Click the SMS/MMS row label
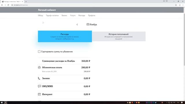Image resolution: width=185 pixels, height=104 pixels. click(47, 86)
